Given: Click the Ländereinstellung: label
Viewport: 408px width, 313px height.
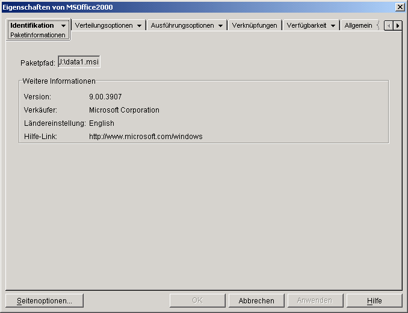Looking at the screenshot, I should 55,123.
